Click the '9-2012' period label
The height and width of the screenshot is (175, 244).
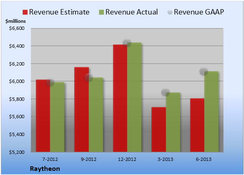point(89,159)
